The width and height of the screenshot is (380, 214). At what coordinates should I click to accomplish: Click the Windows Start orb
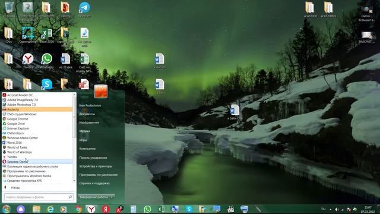[x=6, y=209]
